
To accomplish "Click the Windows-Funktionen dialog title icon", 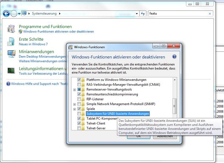I will coord(71,47).
